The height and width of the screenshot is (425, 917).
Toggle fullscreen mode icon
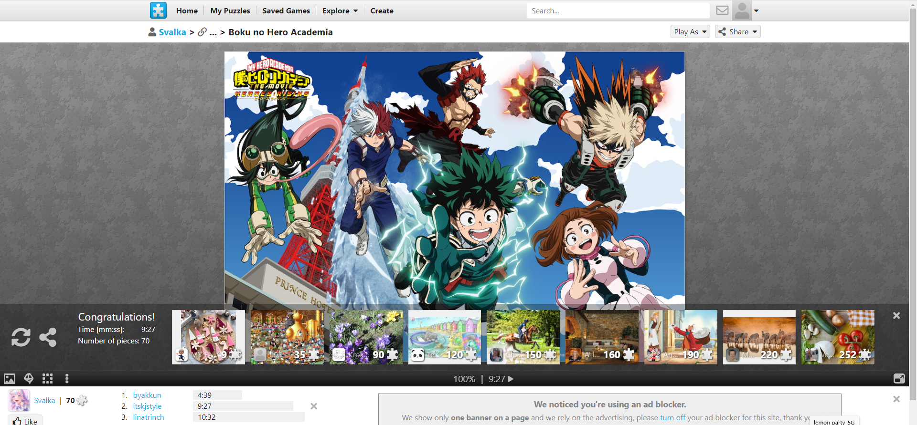coord(899,379)
